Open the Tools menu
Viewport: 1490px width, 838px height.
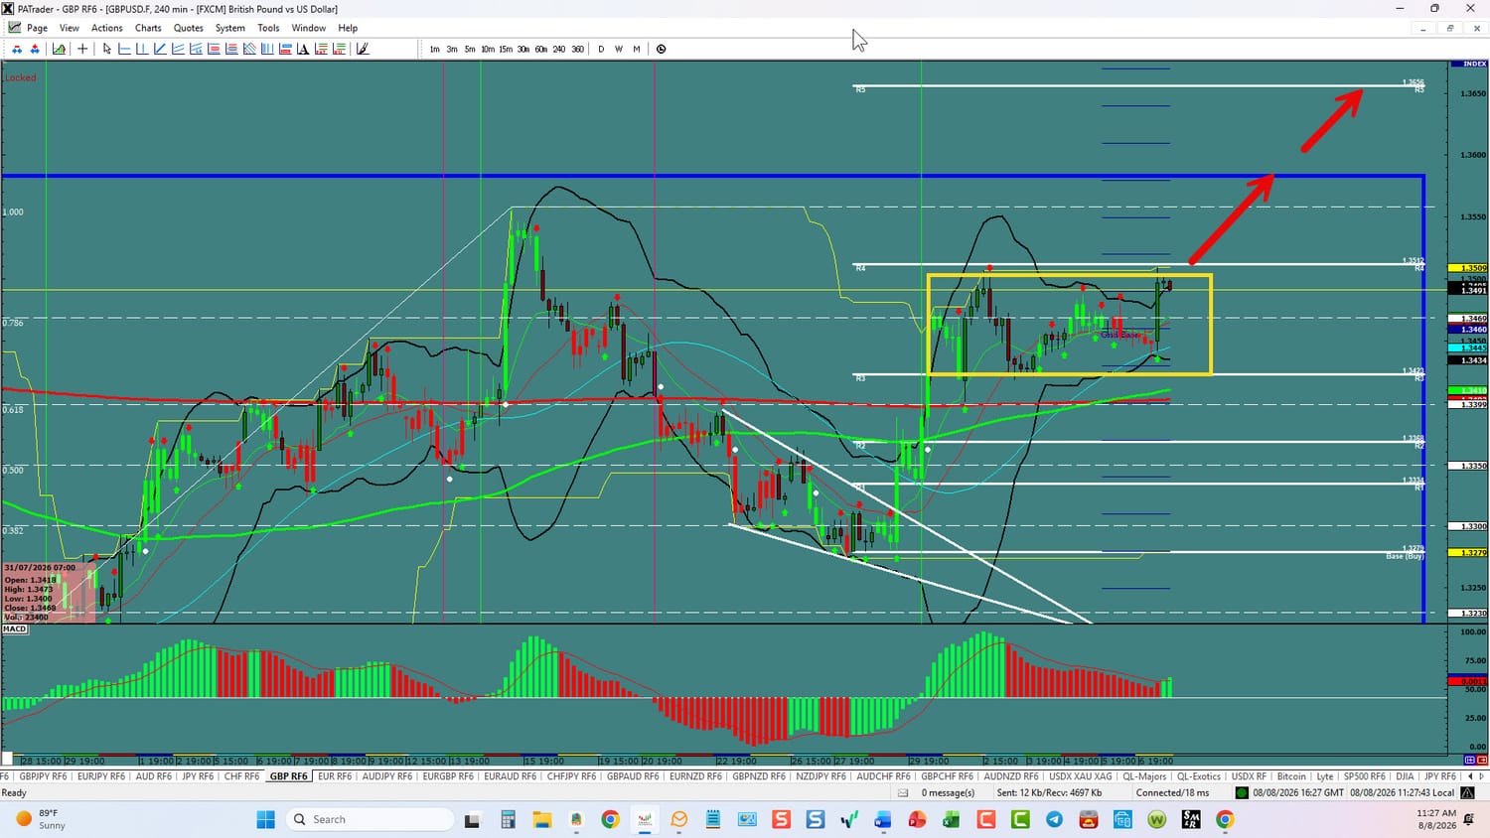point(268,28)
